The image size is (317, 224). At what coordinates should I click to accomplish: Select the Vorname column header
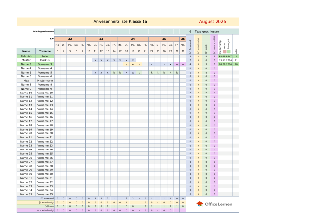45,51
